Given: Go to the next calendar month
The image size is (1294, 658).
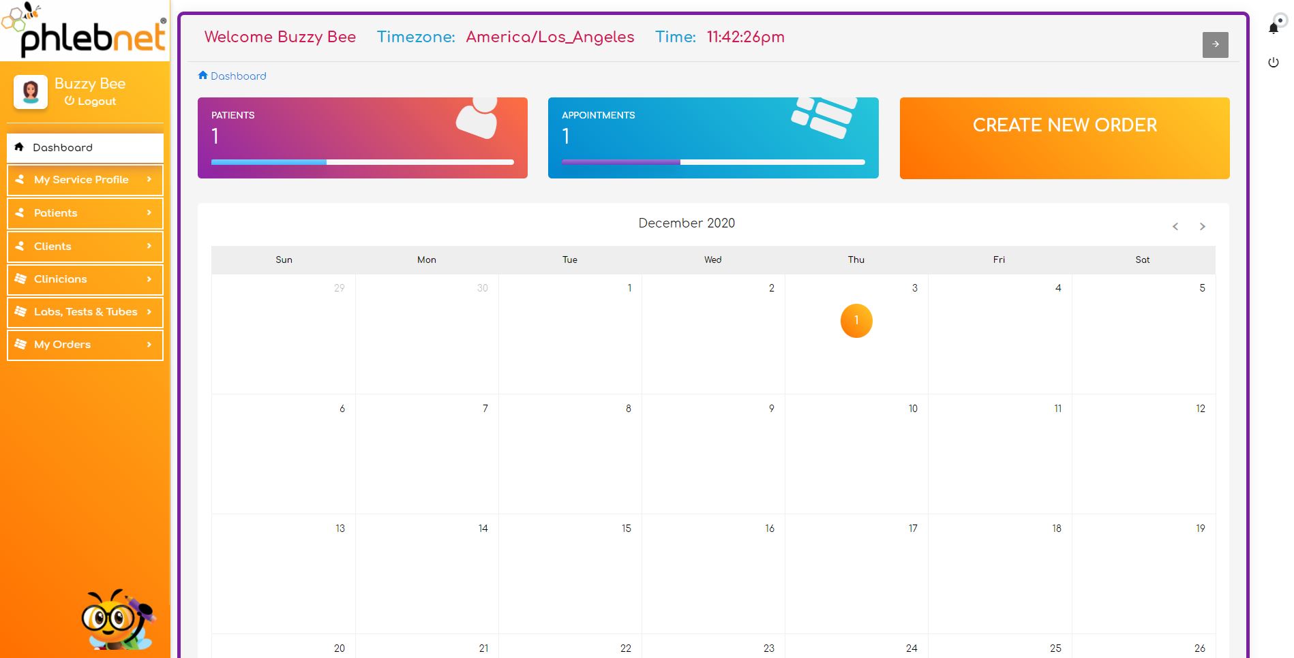Looking at the screenshot, I should [1202, 227].
